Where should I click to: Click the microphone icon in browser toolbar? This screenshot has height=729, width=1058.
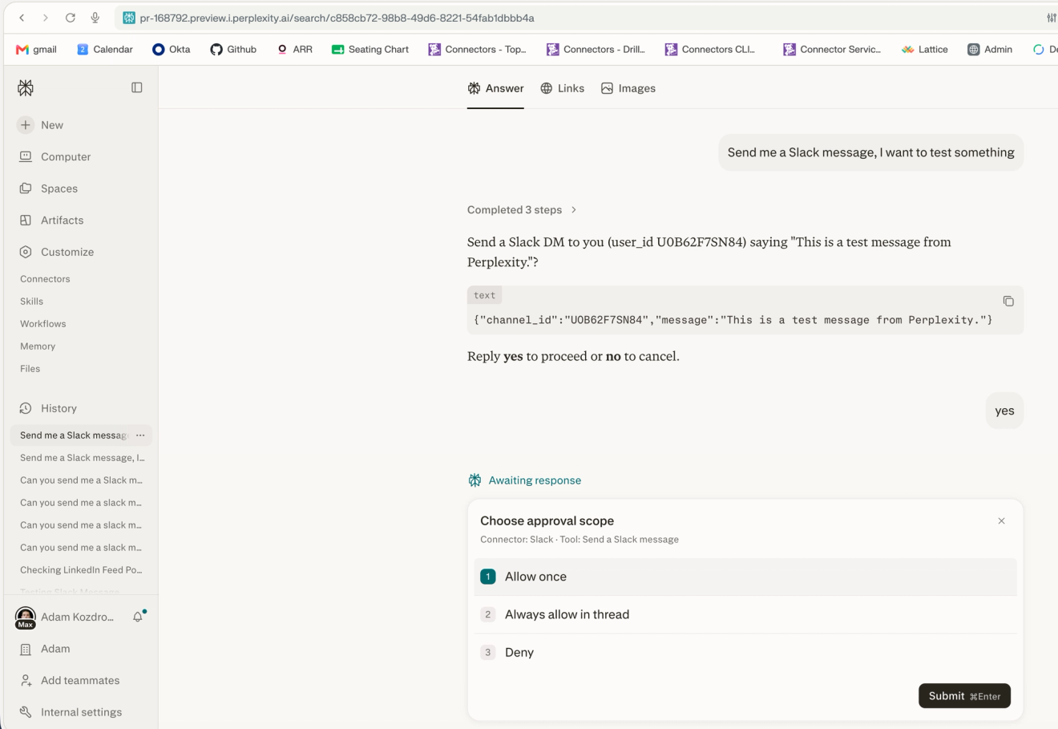click(95, 18)
